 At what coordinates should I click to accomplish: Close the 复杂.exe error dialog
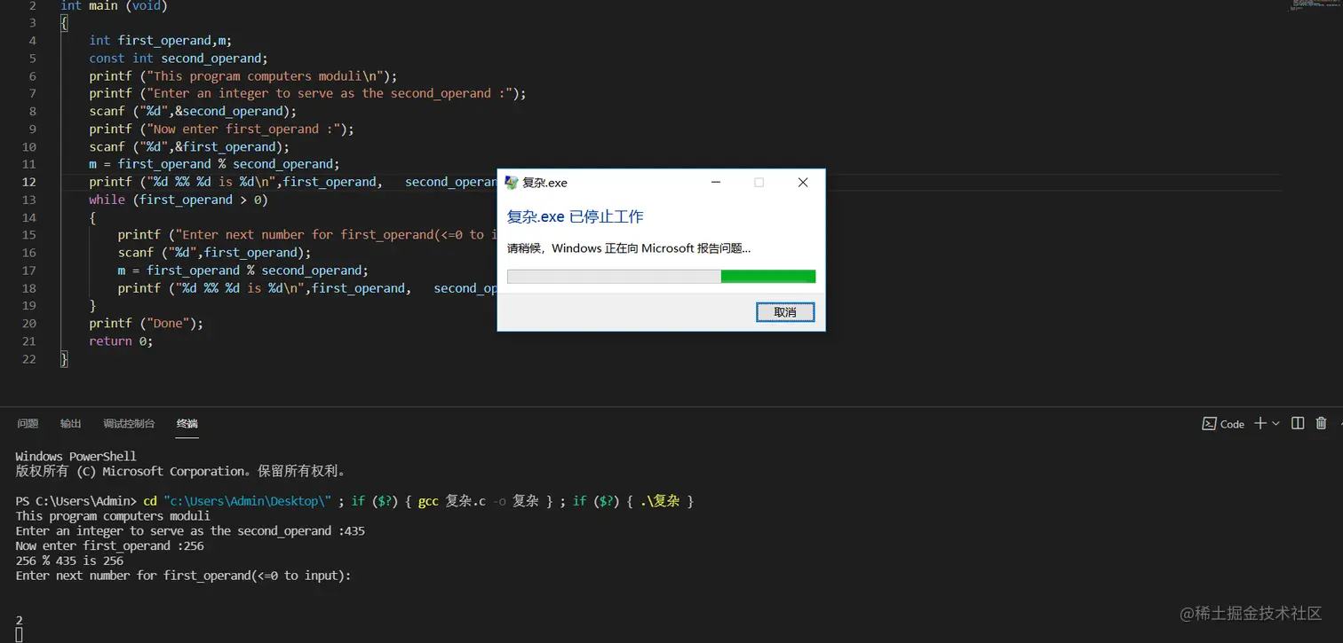coord(803,183)
